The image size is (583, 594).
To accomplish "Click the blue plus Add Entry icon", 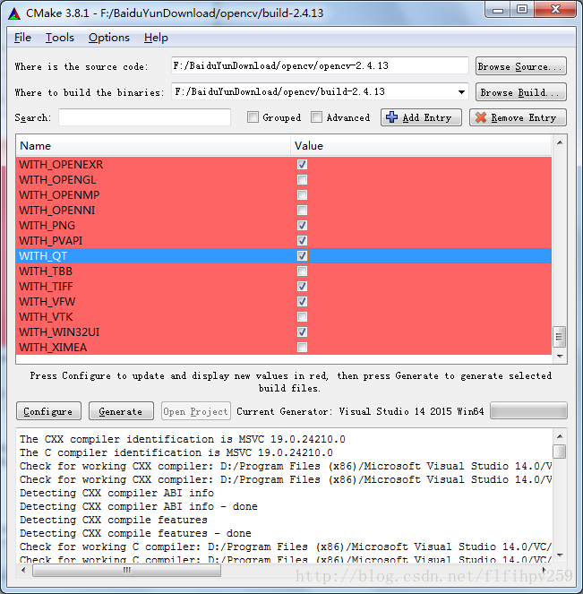I will (x=391, y=117).
